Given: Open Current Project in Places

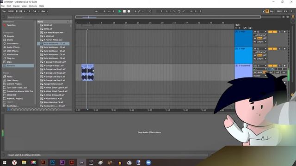Looking at the screenshot, I should point(14,84).
